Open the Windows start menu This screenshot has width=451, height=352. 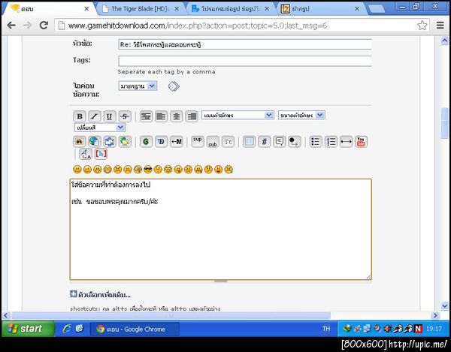pyautogui.click(x=28, y=329)
